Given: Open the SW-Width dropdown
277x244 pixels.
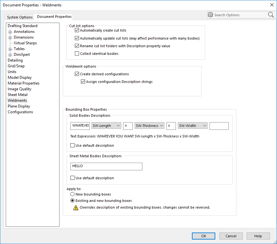Looking at the screenshot, I should 193,126.
